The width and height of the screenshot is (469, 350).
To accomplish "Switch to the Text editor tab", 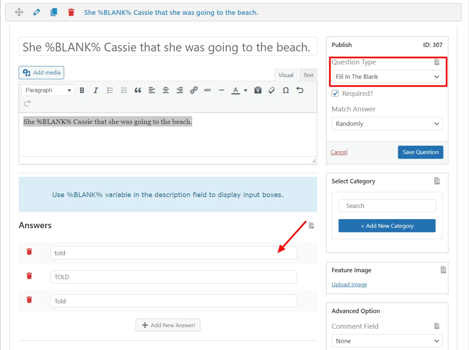I will coord(308,75).
